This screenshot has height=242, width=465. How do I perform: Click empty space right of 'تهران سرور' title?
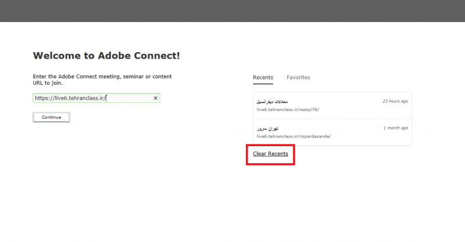pyautogui.click(x=331, y=128)
